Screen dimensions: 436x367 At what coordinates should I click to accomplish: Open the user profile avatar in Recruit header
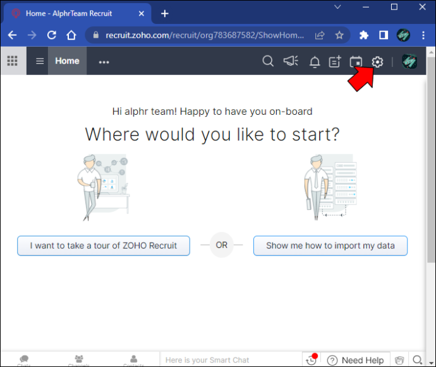(409, 61)
